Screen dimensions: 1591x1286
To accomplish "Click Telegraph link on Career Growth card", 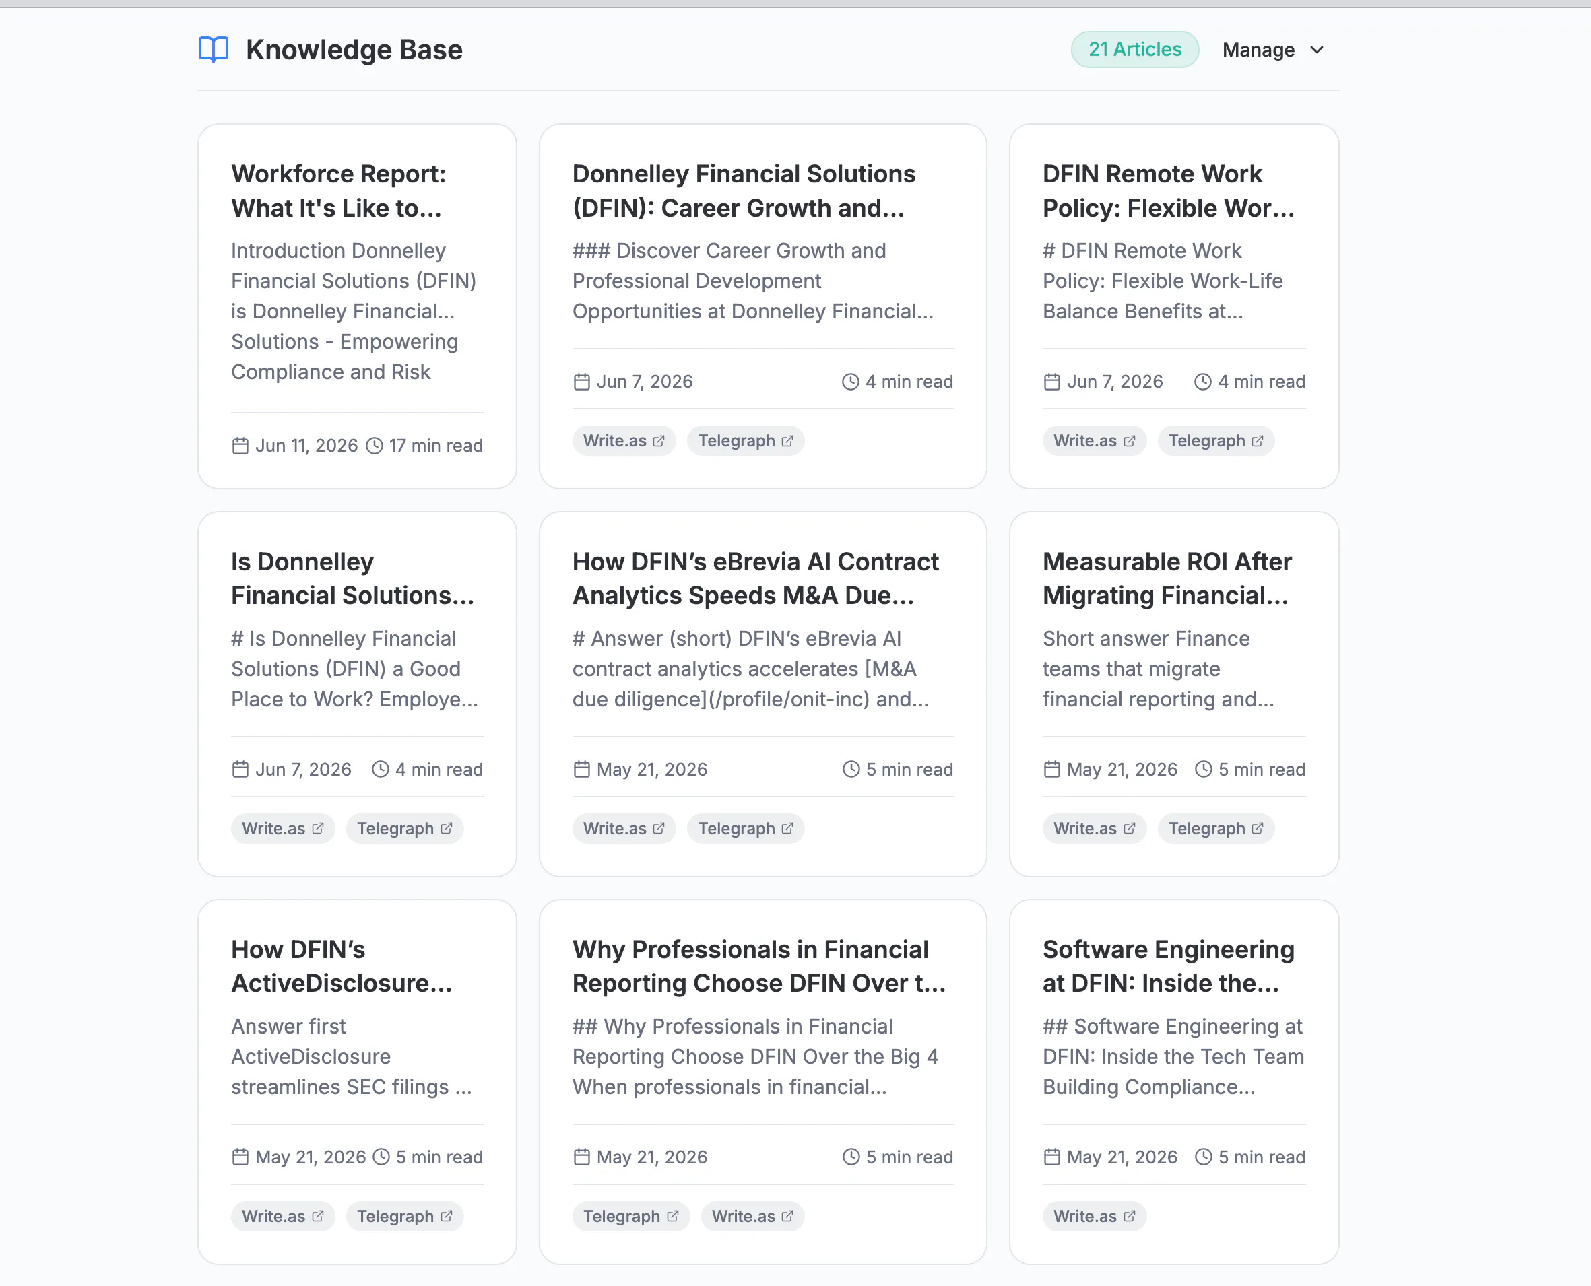I will point(746,441).
